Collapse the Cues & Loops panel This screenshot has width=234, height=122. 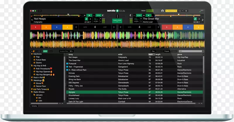(x=117, y=21)
